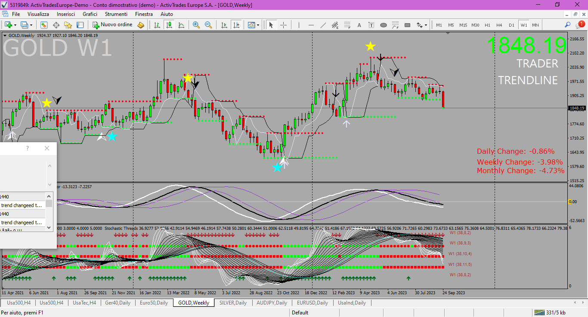588x317 pixels.
Task: Switch to the Euro50,Daily chart tab
Action: (154, 303)
